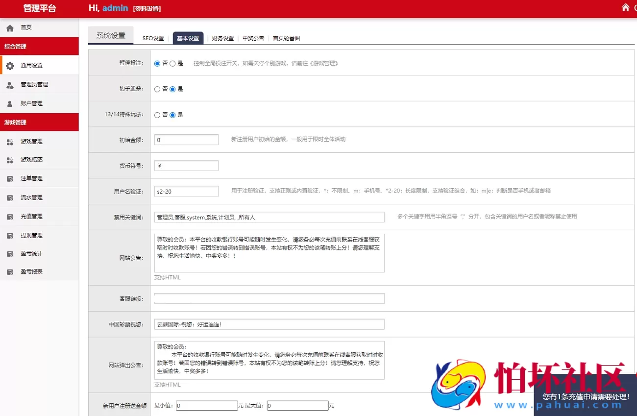Click the 资料设置 link in header
637x416 pixels.
tap(147, 8)
